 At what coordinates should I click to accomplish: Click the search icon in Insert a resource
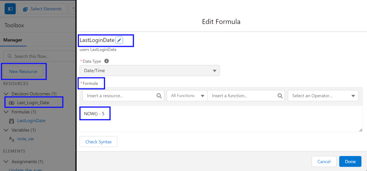[x=159, y=96]
